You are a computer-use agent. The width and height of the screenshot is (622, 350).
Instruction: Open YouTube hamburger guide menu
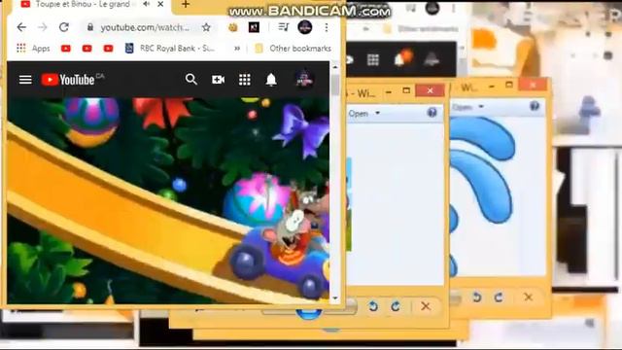click(x=25, y=80)
